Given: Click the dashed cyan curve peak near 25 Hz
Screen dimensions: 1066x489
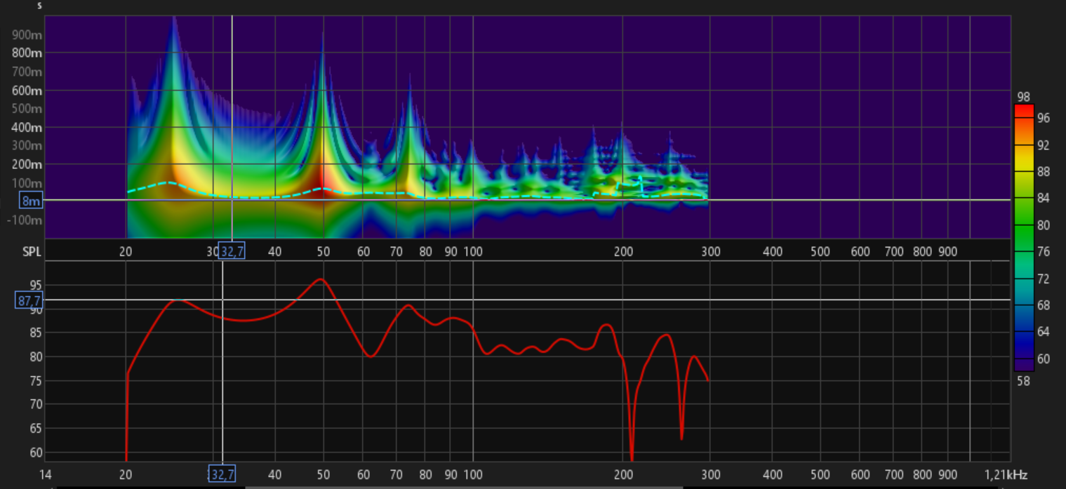Looking at the screenshot, I should click(169, 182).
